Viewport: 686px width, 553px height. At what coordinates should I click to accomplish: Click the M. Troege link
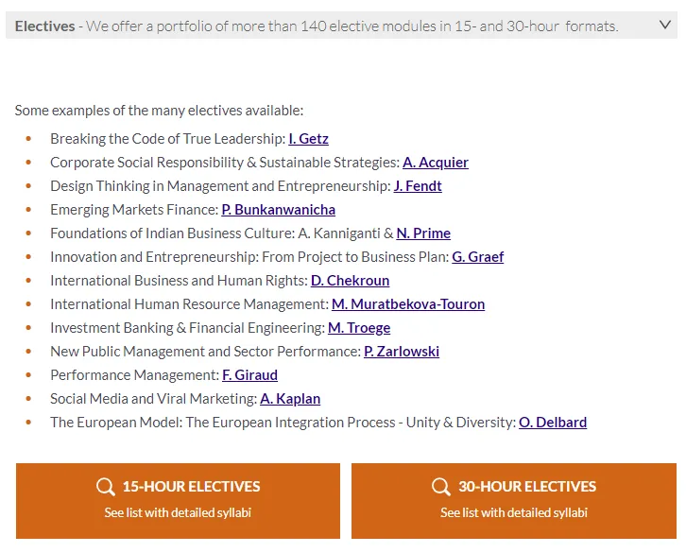(359, 328)
